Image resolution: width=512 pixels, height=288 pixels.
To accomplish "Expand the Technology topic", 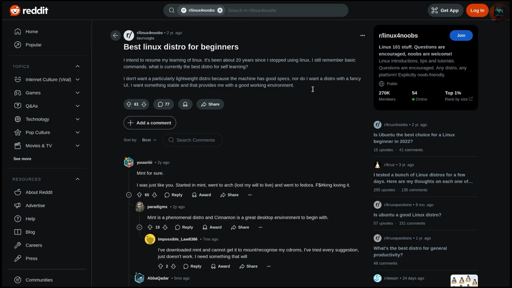I will click(x=78, y=119).
